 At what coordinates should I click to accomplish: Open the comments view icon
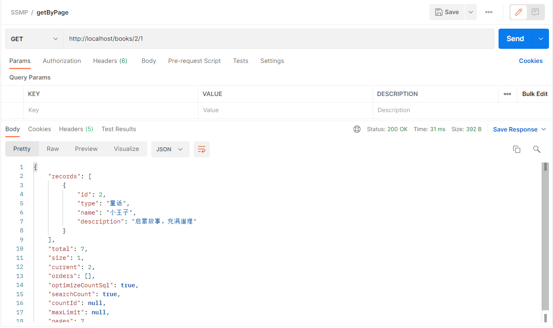535,12
